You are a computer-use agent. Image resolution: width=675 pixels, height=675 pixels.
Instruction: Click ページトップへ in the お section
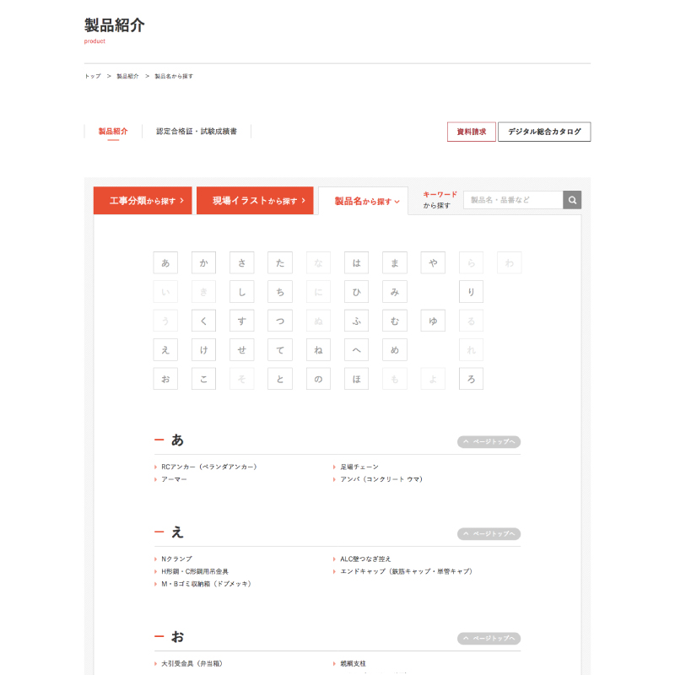(x=489, y=639)
